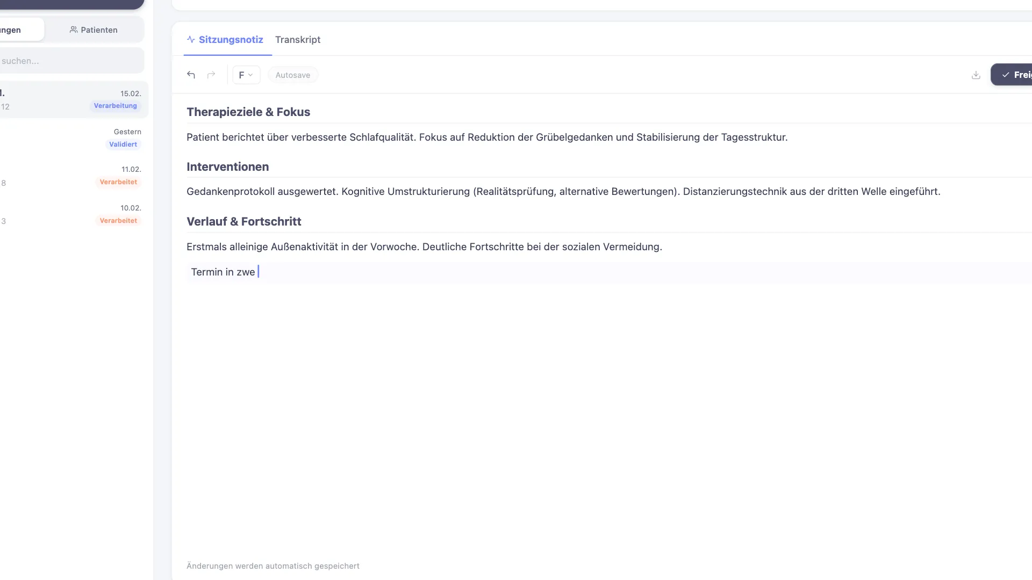Click Verarbeitet badge on 10.02. session
Screen dimensions: 1032x580
click(x=118, y=221)
